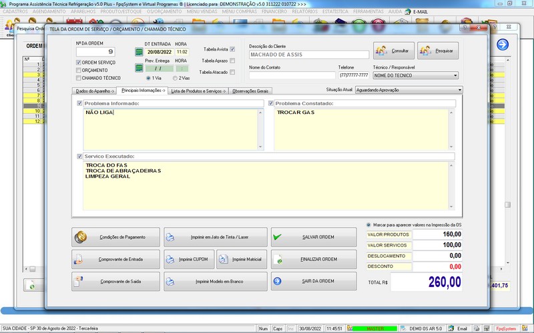The image size is (534, 333).
Task: Select the 2 Vias radio button
Action: point(175,78)
